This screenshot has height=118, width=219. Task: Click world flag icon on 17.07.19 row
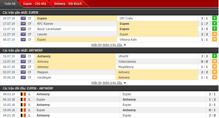coord(23,23)
